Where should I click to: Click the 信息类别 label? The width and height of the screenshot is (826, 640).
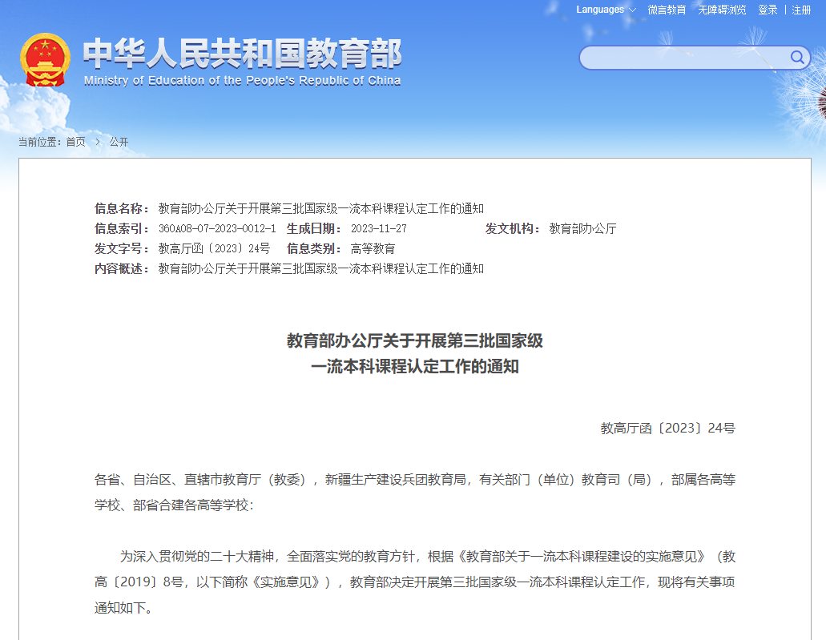point(313,248)
